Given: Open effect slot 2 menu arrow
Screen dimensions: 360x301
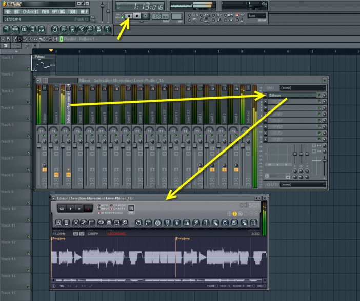Looking at the screenshot, I should tap(266, 101).
